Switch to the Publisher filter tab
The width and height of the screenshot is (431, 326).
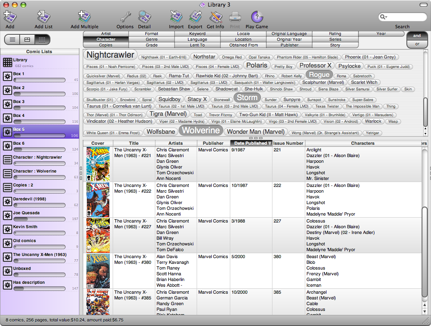(x=289, y=45)
